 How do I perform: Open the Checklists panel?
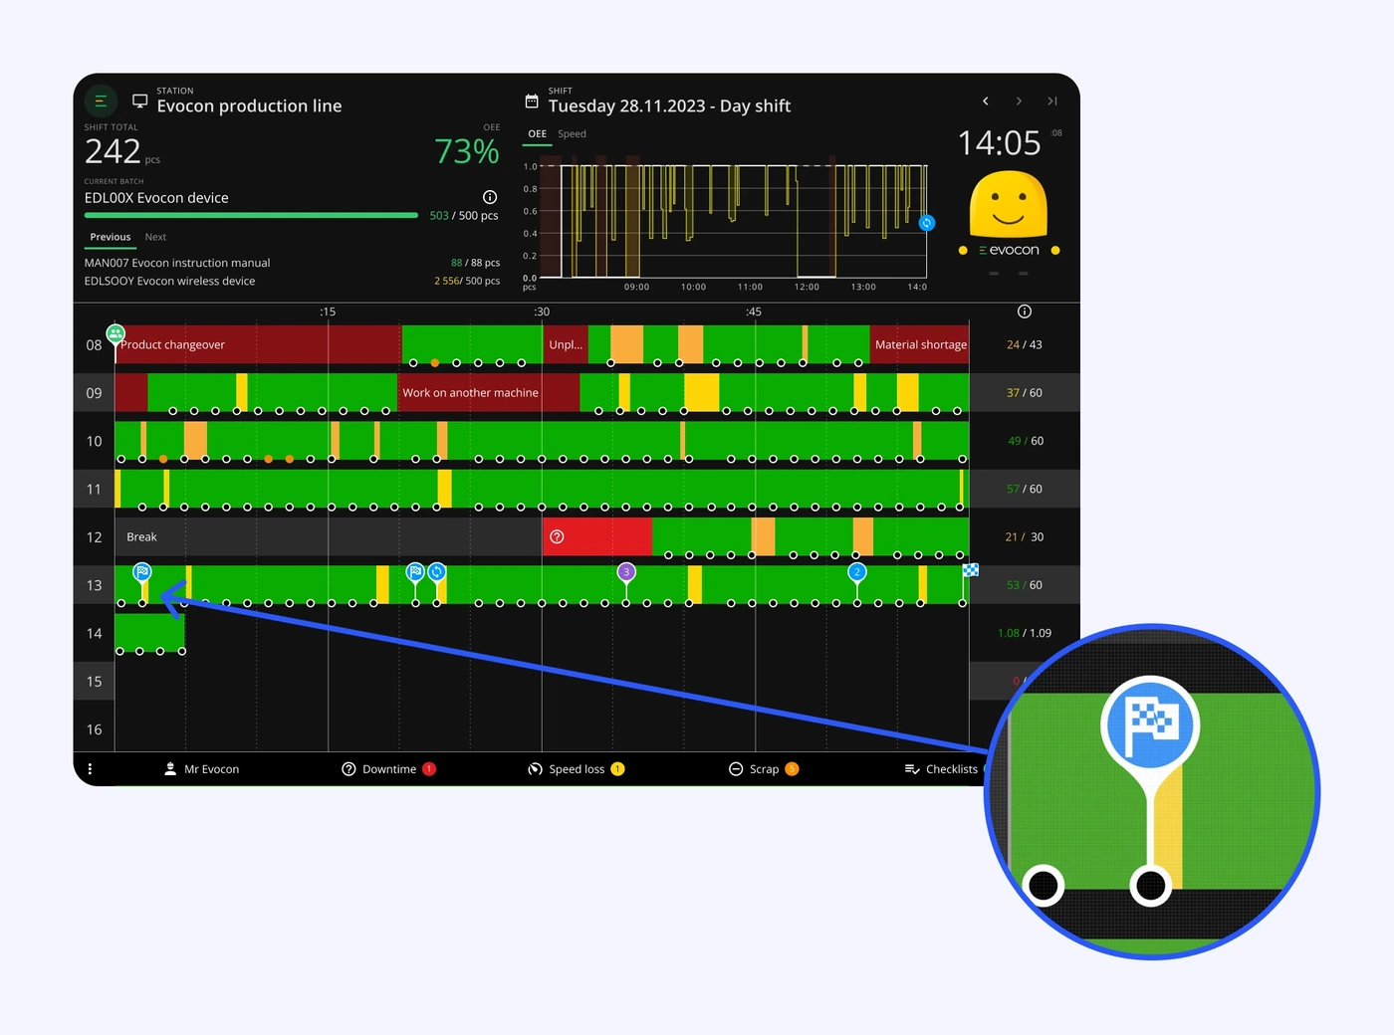click(x=942, y=769)
